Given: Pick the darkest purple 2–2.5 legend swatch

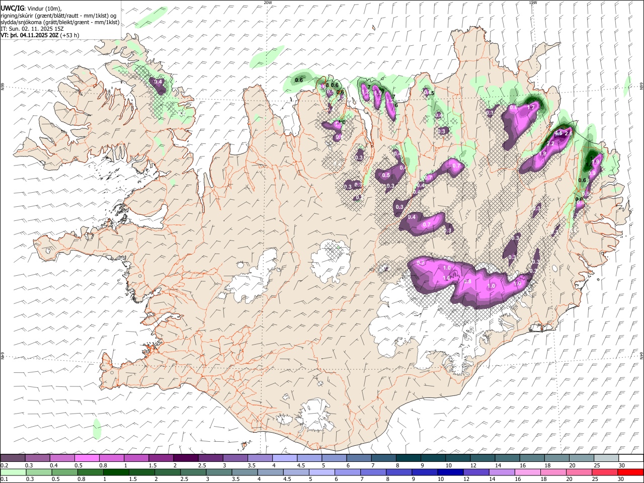Looking at the screenshot, I should coord(185,458).
